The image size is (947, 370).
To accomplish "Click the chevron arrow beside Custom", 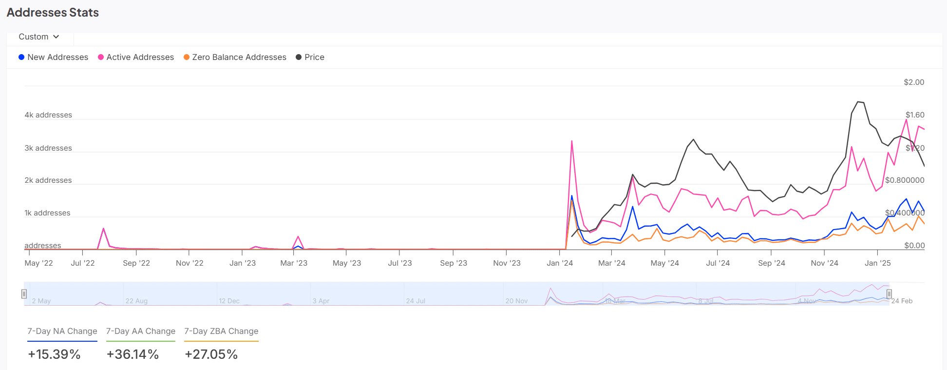I will [x=57, y=37].
